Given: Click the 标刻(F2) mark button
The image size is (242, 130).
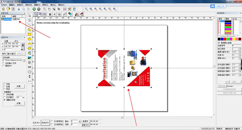Looking at the screenshot, I should click(46, 123).
